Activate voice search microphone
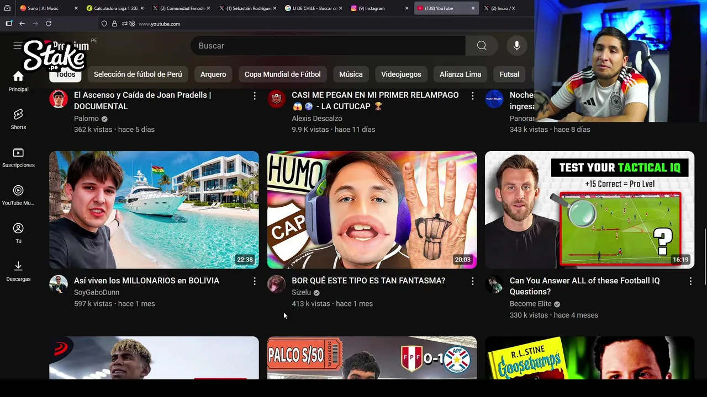The image size is (707, 397). [x=516, y=46]
